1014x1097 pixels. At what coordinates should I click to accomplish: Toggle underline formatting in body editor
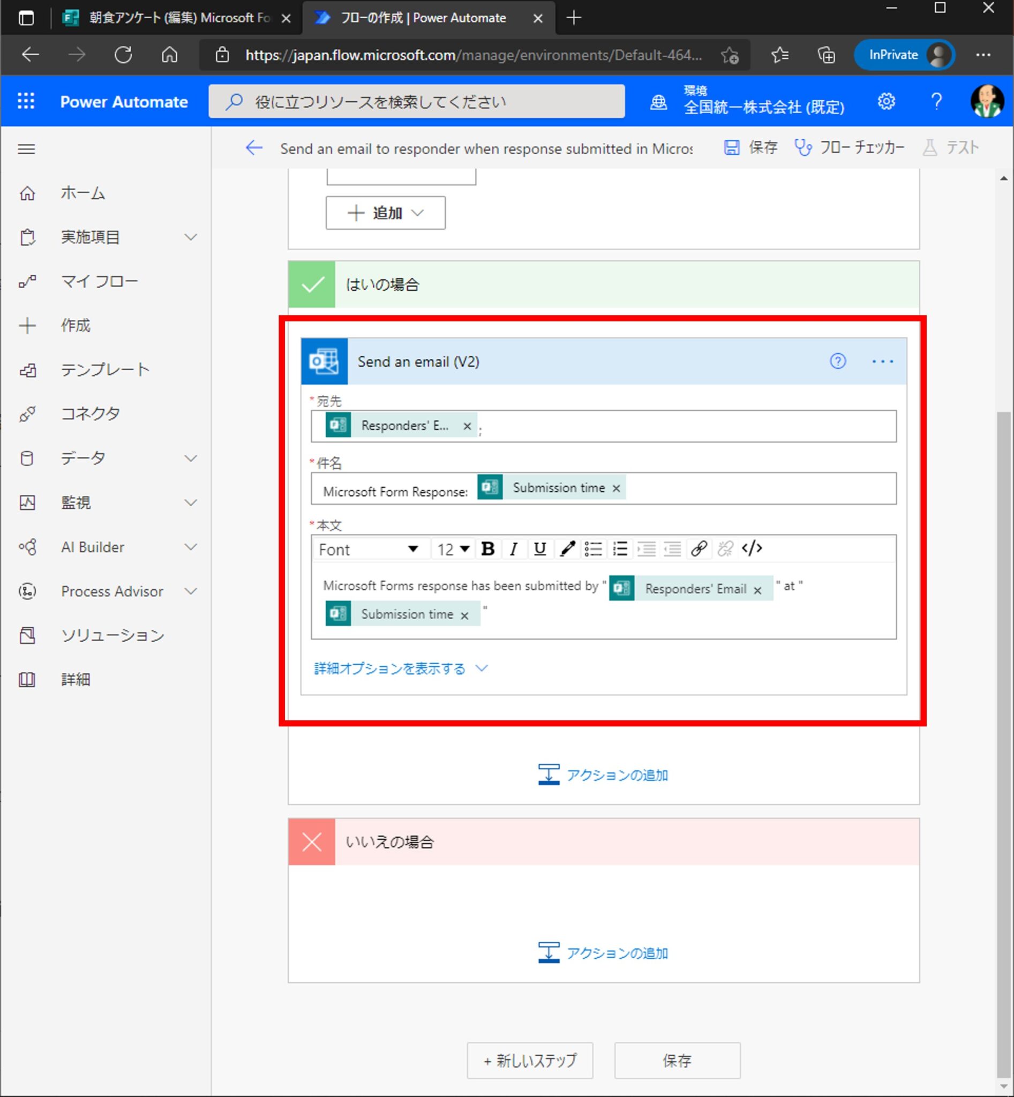click(x=539, y=549)
